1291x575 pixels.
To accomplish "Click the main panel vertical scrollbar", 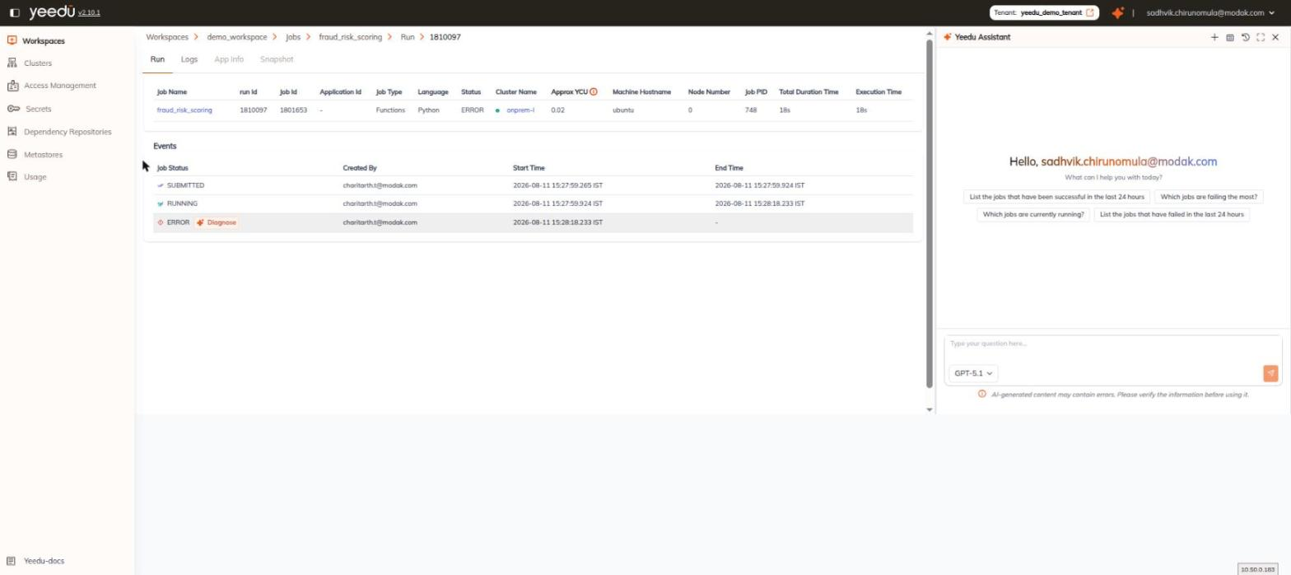I will [930, 213].
